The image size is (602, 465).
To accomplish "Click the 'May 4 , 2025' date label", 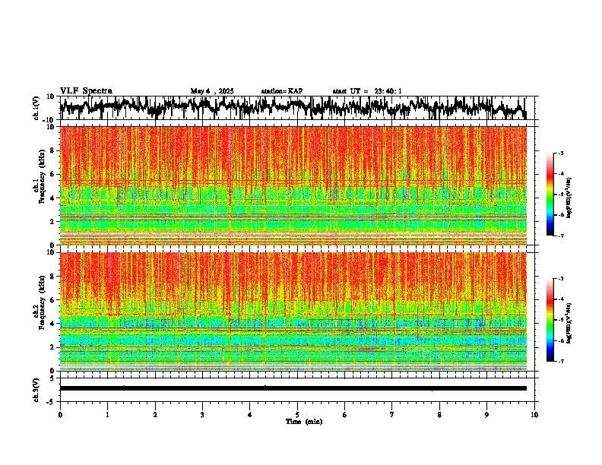I will click(212, 91).
